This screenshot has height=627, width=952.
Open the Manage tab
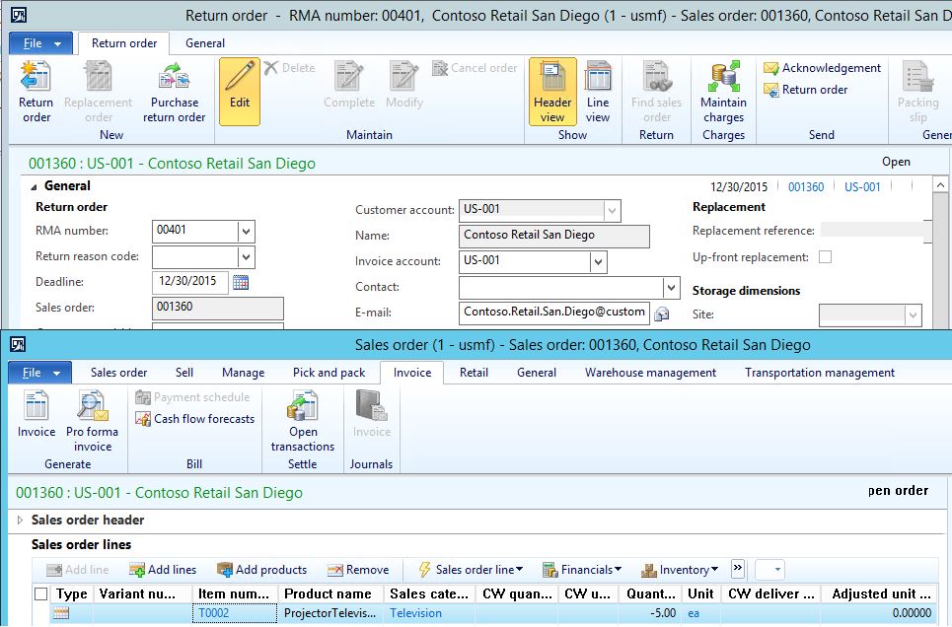243,373
